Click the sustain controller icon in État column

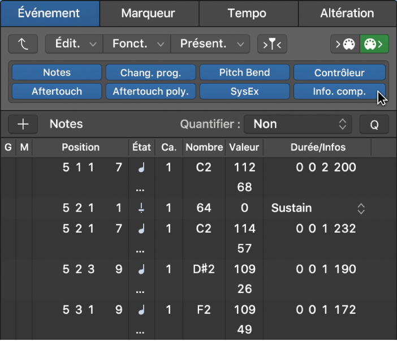coord(141,208)
